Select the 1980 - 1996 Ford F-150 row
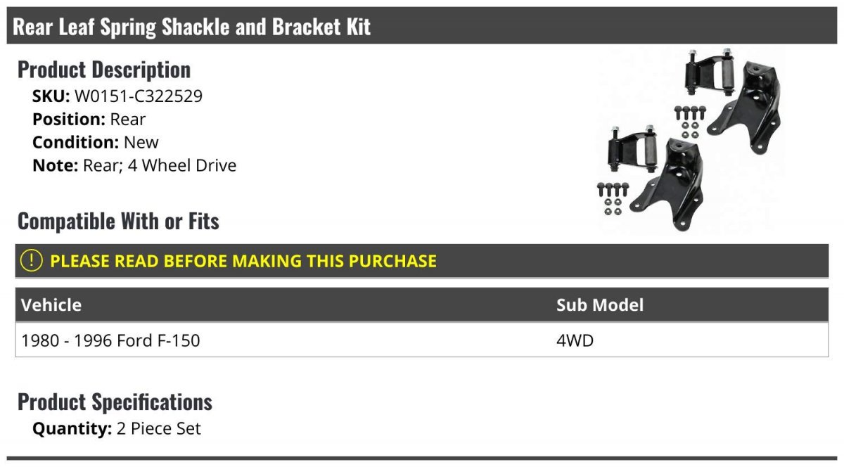 pyautogui.click(x=422, y=340)
